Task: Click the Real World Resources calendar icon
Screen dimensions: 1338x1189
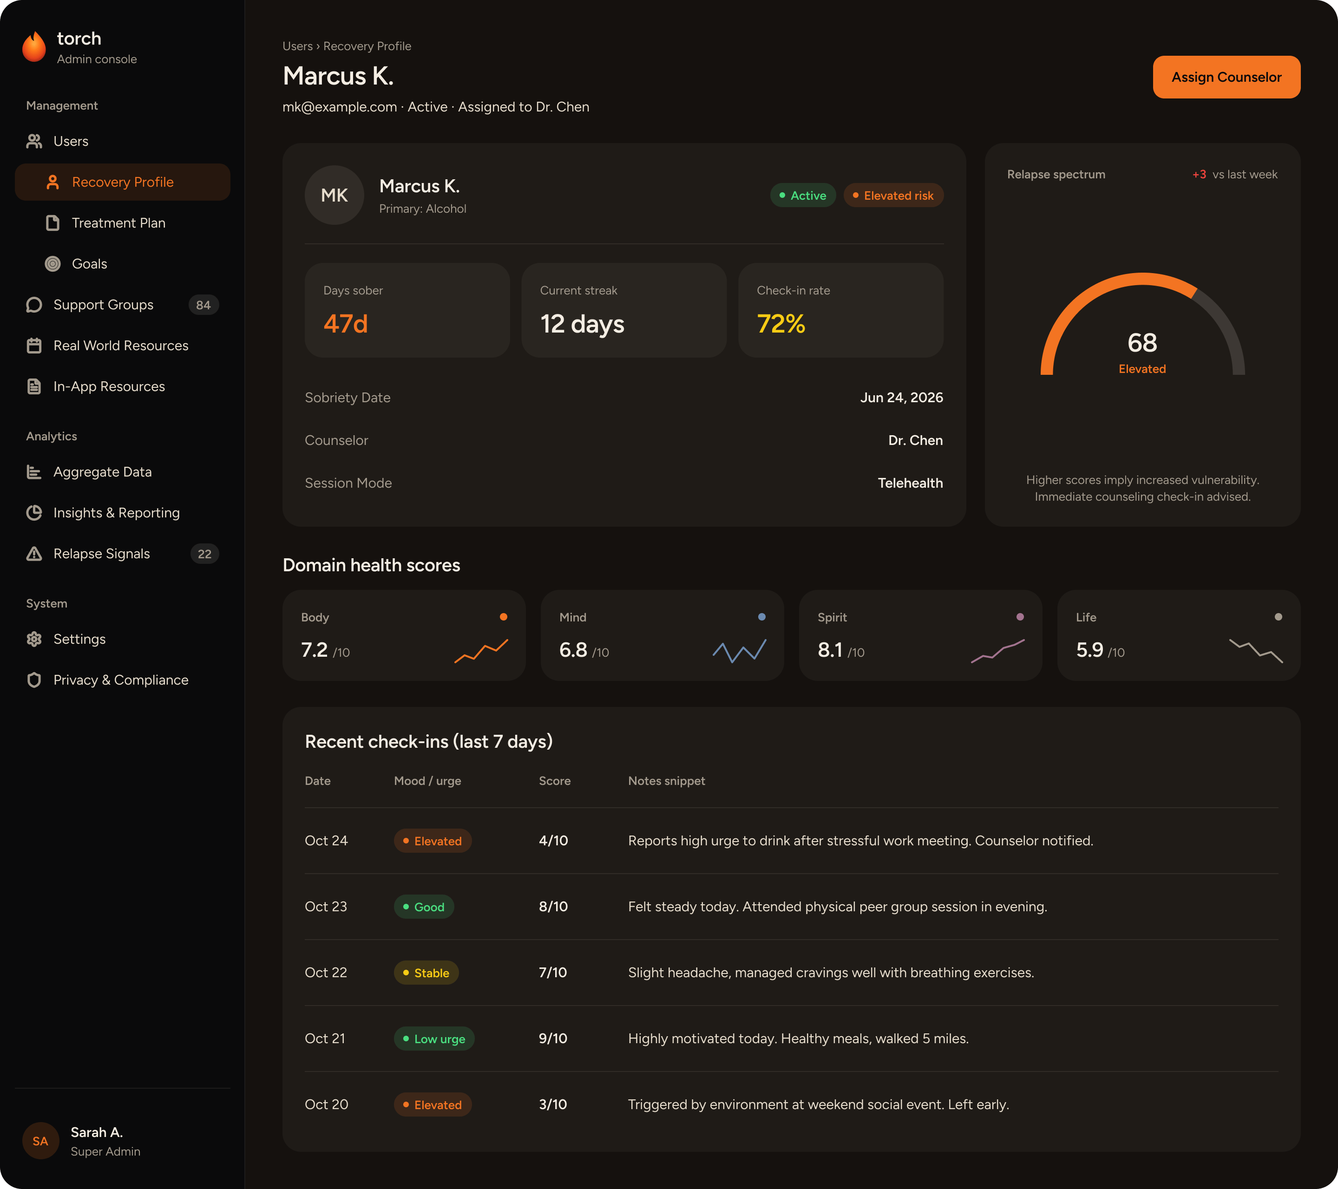Action: pos(34,346)
